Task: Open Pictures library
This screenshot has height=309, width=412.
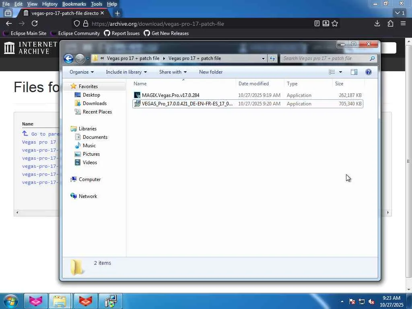Action: (x=91, y=154)
